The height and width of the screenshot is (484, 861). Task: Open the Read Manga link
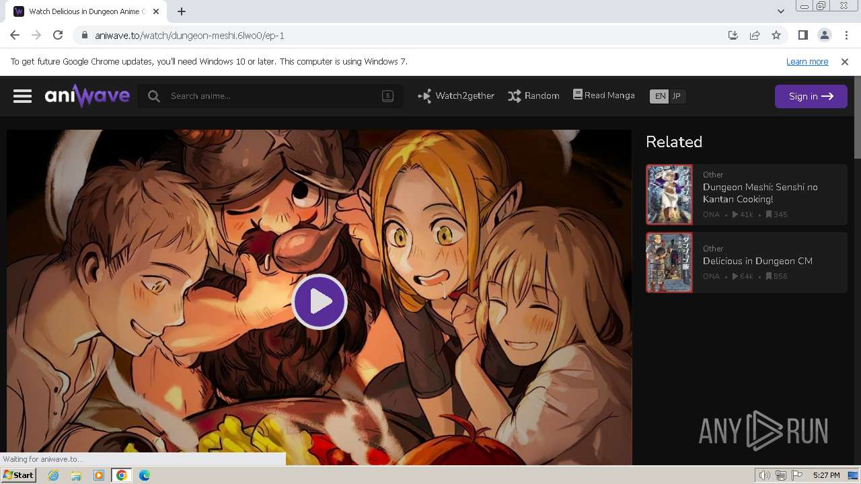603,95
